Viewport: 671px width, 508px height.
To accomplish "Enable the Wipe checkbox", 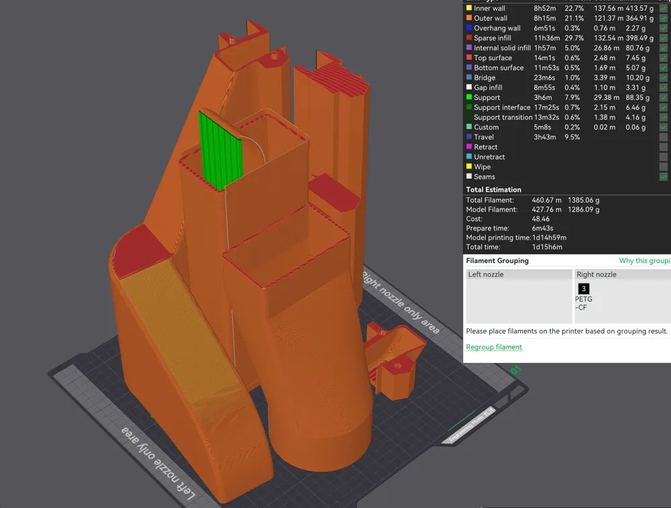I will [x=664, y=166].
